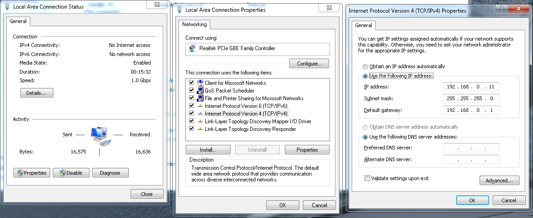Click the network activity computers icon
This screenshot has height=218, width=533.
coord(101,136)
